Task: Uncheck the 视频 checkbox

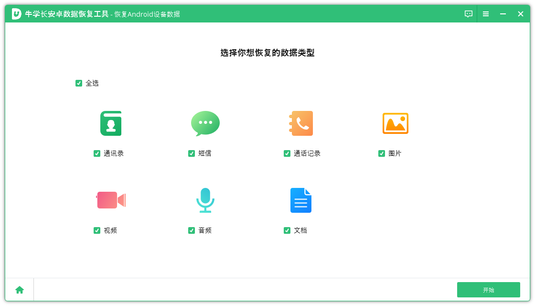Action: 97,230
